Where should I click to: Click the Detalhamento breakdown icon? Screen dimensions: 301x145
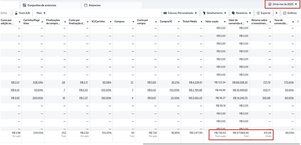coord(204,13)
